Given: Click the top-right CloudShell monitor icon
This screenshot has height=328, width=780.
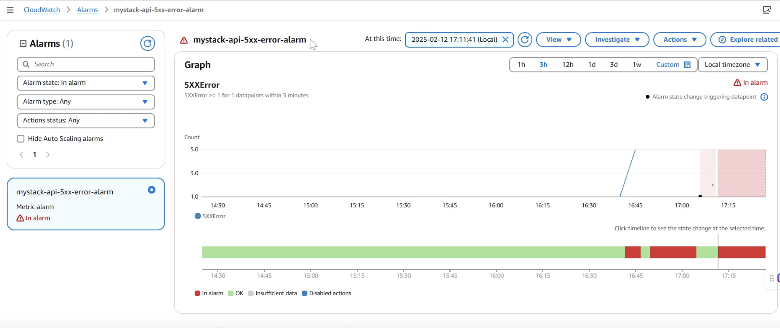Looking at the screenshot, I should [766, 10].
